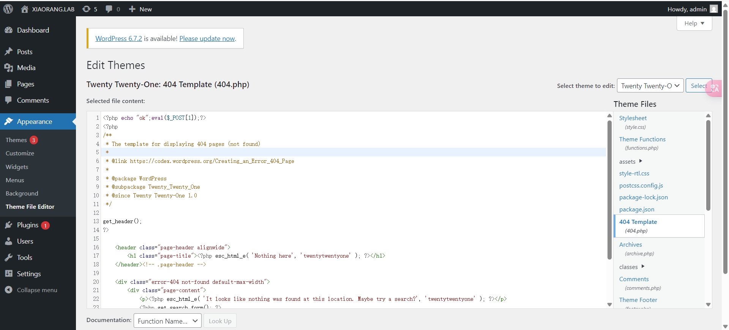Click the Collapse menu arrow icon
Screen dimensions: 729x330
pos(9,290)
